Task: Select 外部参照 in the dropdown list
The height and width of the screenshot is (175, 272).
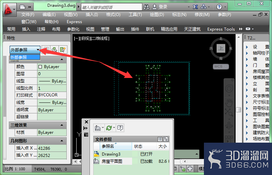Action: (x=25, y=57)
